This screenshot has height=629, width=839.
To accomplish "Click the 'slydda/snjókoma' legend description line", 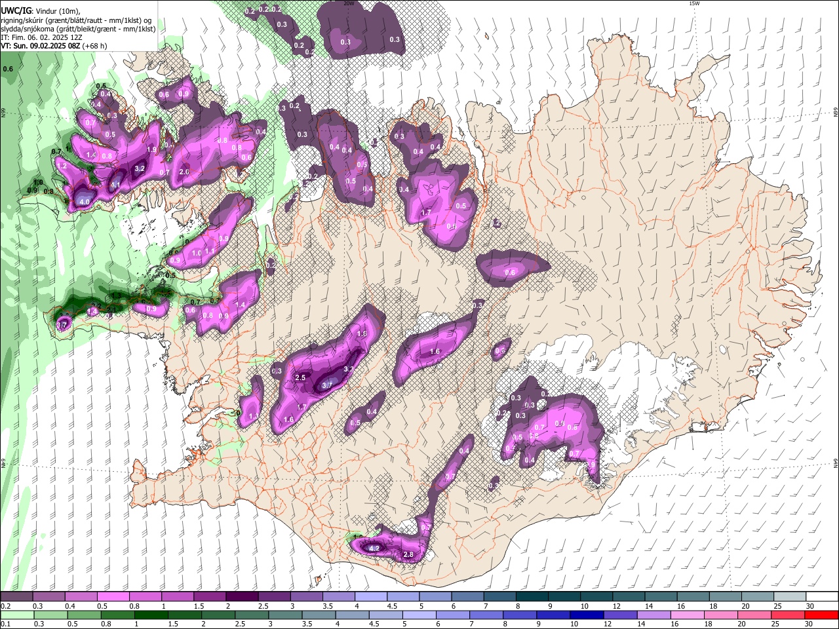I will (x=78, y=29).
